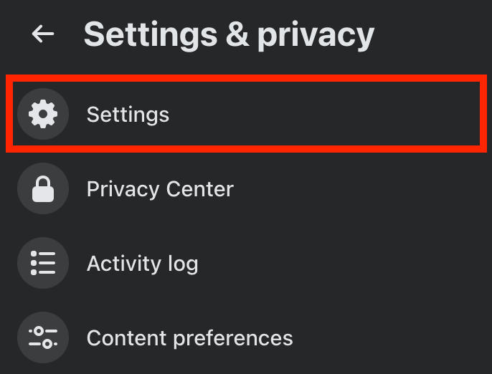Click the Activity log text label
Screen dimensions: 492x374
pos(143,264)
